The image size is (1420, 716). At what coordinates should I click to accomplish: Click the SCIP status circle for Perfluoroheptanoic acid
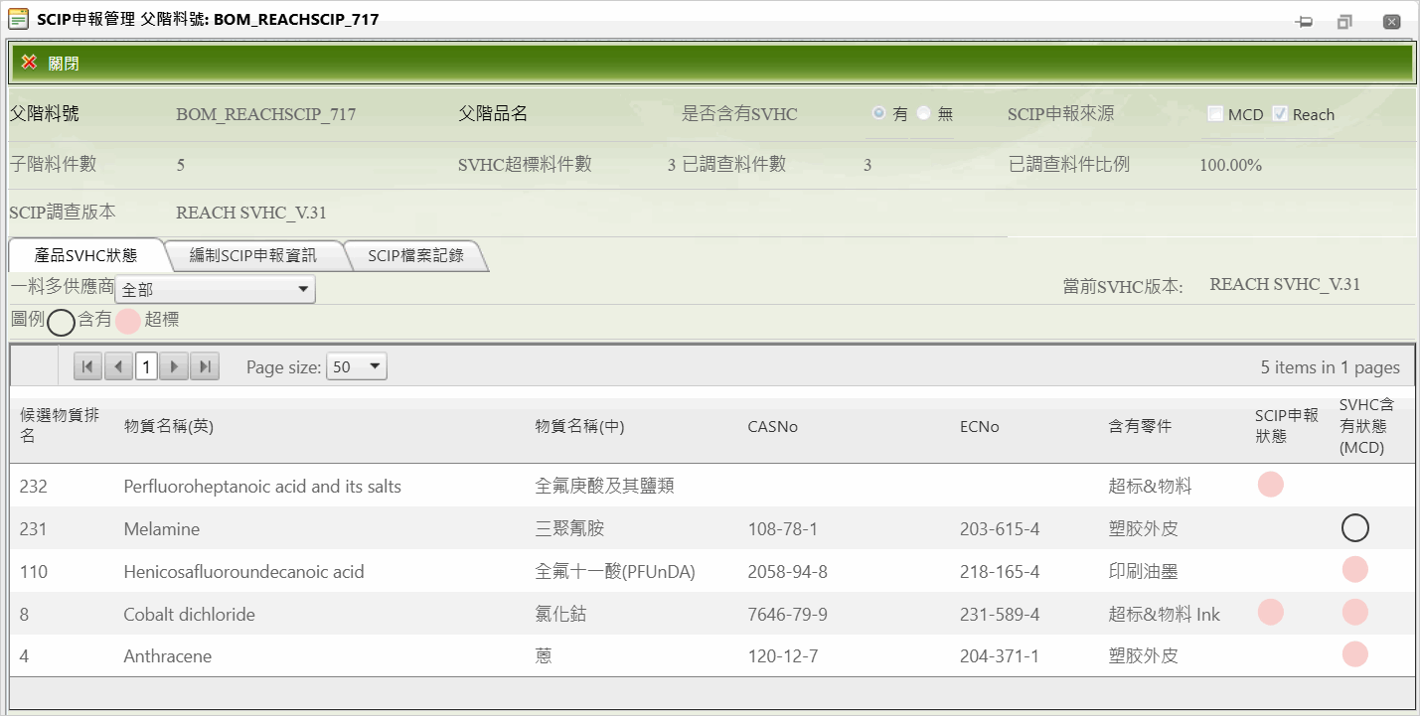[1270, 485]
